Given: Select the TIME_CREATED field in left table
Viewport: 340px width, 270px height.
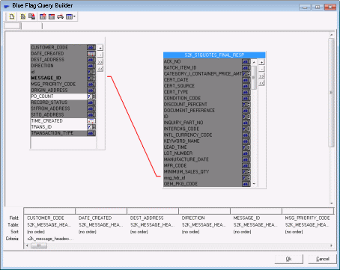Looking at the screenshot, I should 63,121.
